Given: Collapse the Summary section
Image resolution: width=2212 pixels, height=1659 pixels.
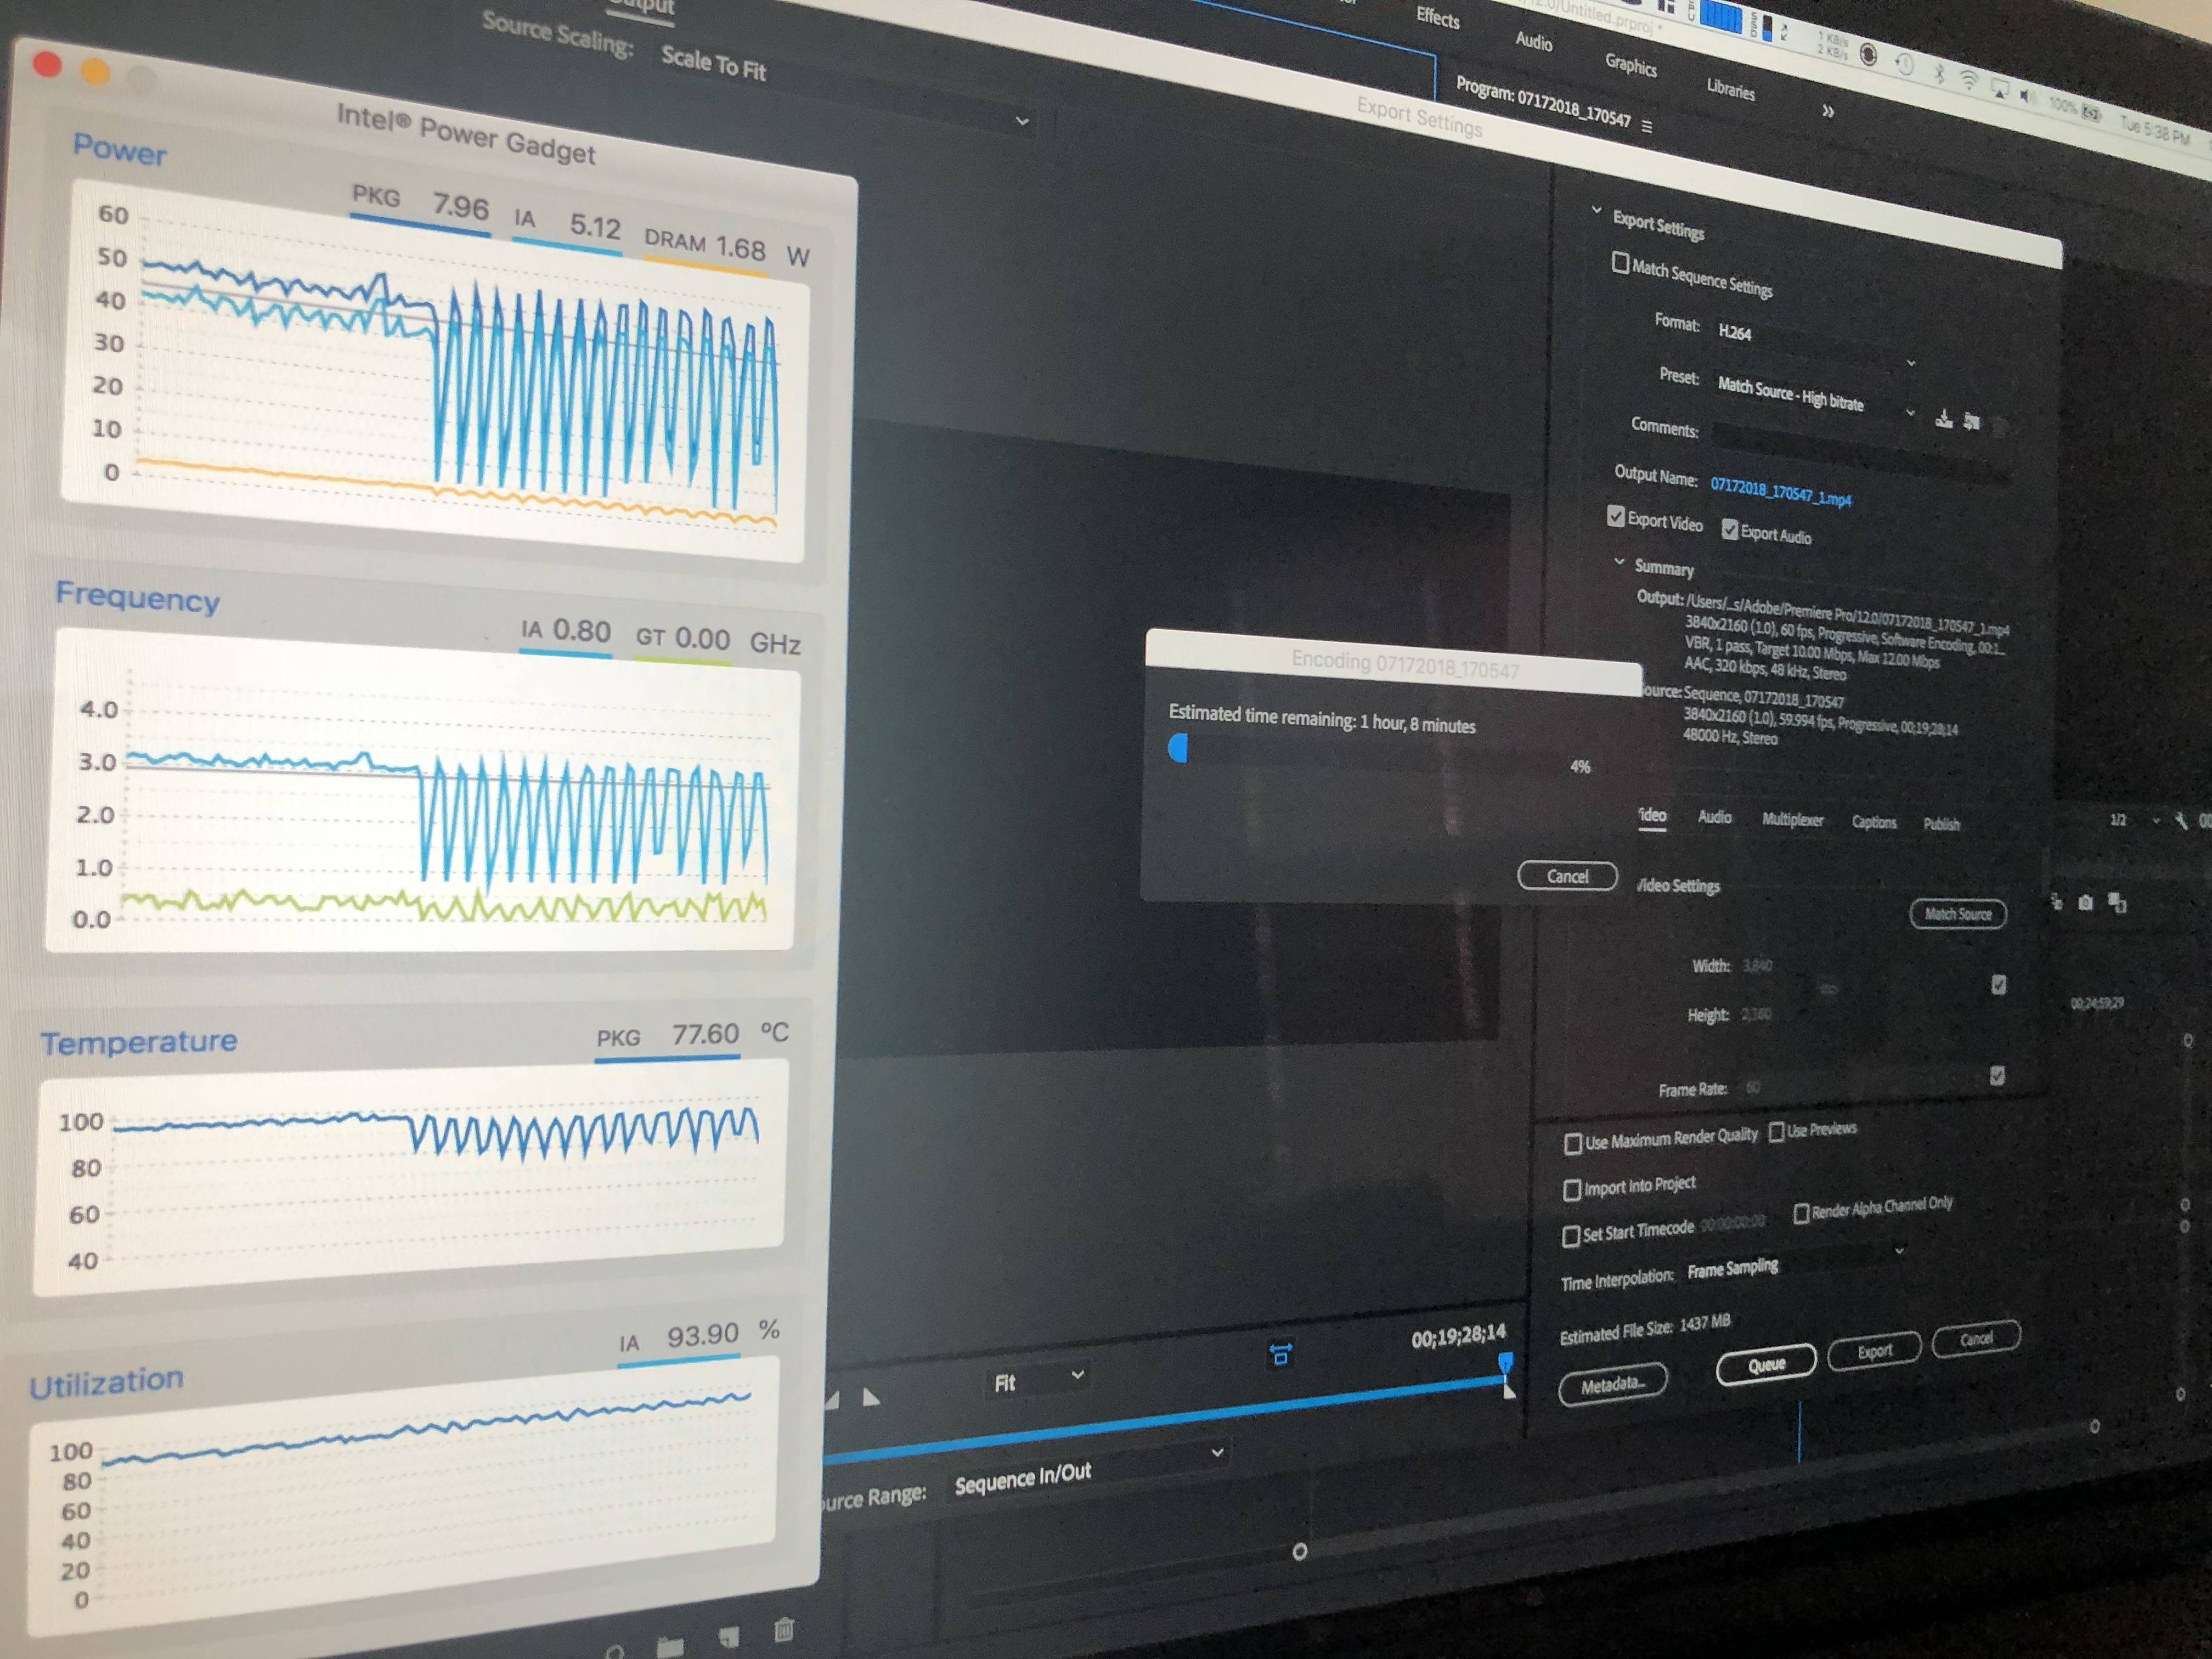Looking at the screenshot, I should [1619, 562].
